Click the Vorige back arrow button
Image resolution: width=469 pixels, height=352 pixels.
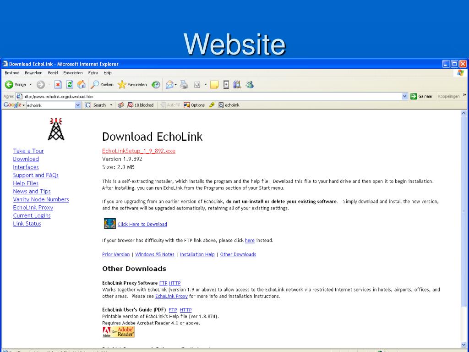16,85
